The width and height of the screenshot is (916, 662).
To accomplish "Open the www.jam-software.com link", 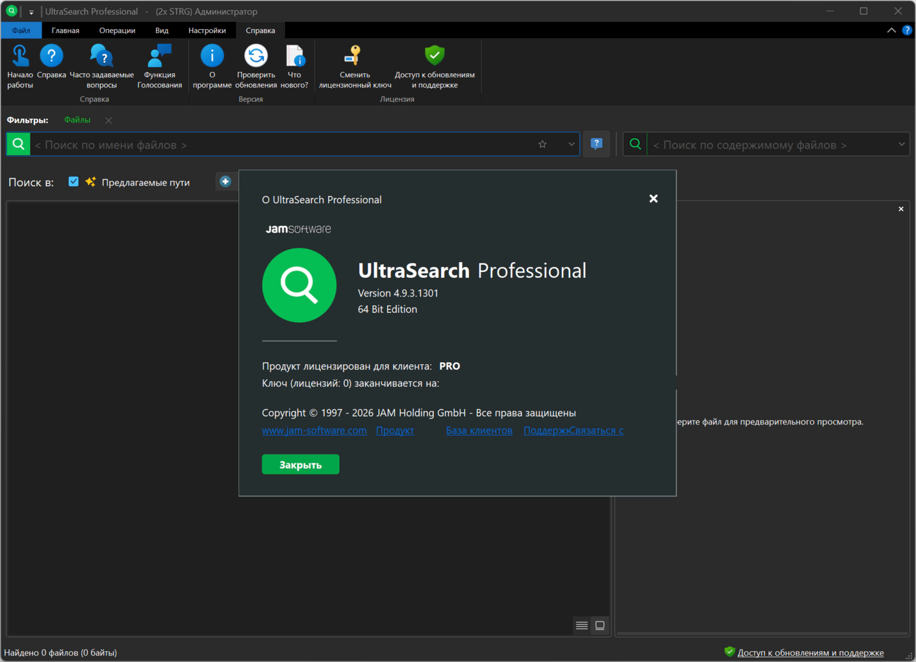I will (x=314, y=430).
